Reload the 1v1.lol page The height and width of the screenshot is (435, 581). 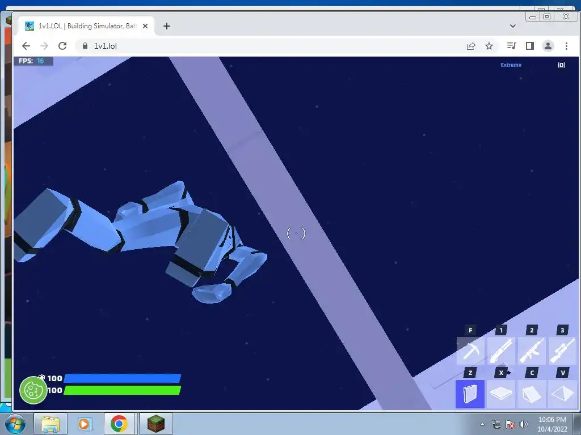pos(62,46)
